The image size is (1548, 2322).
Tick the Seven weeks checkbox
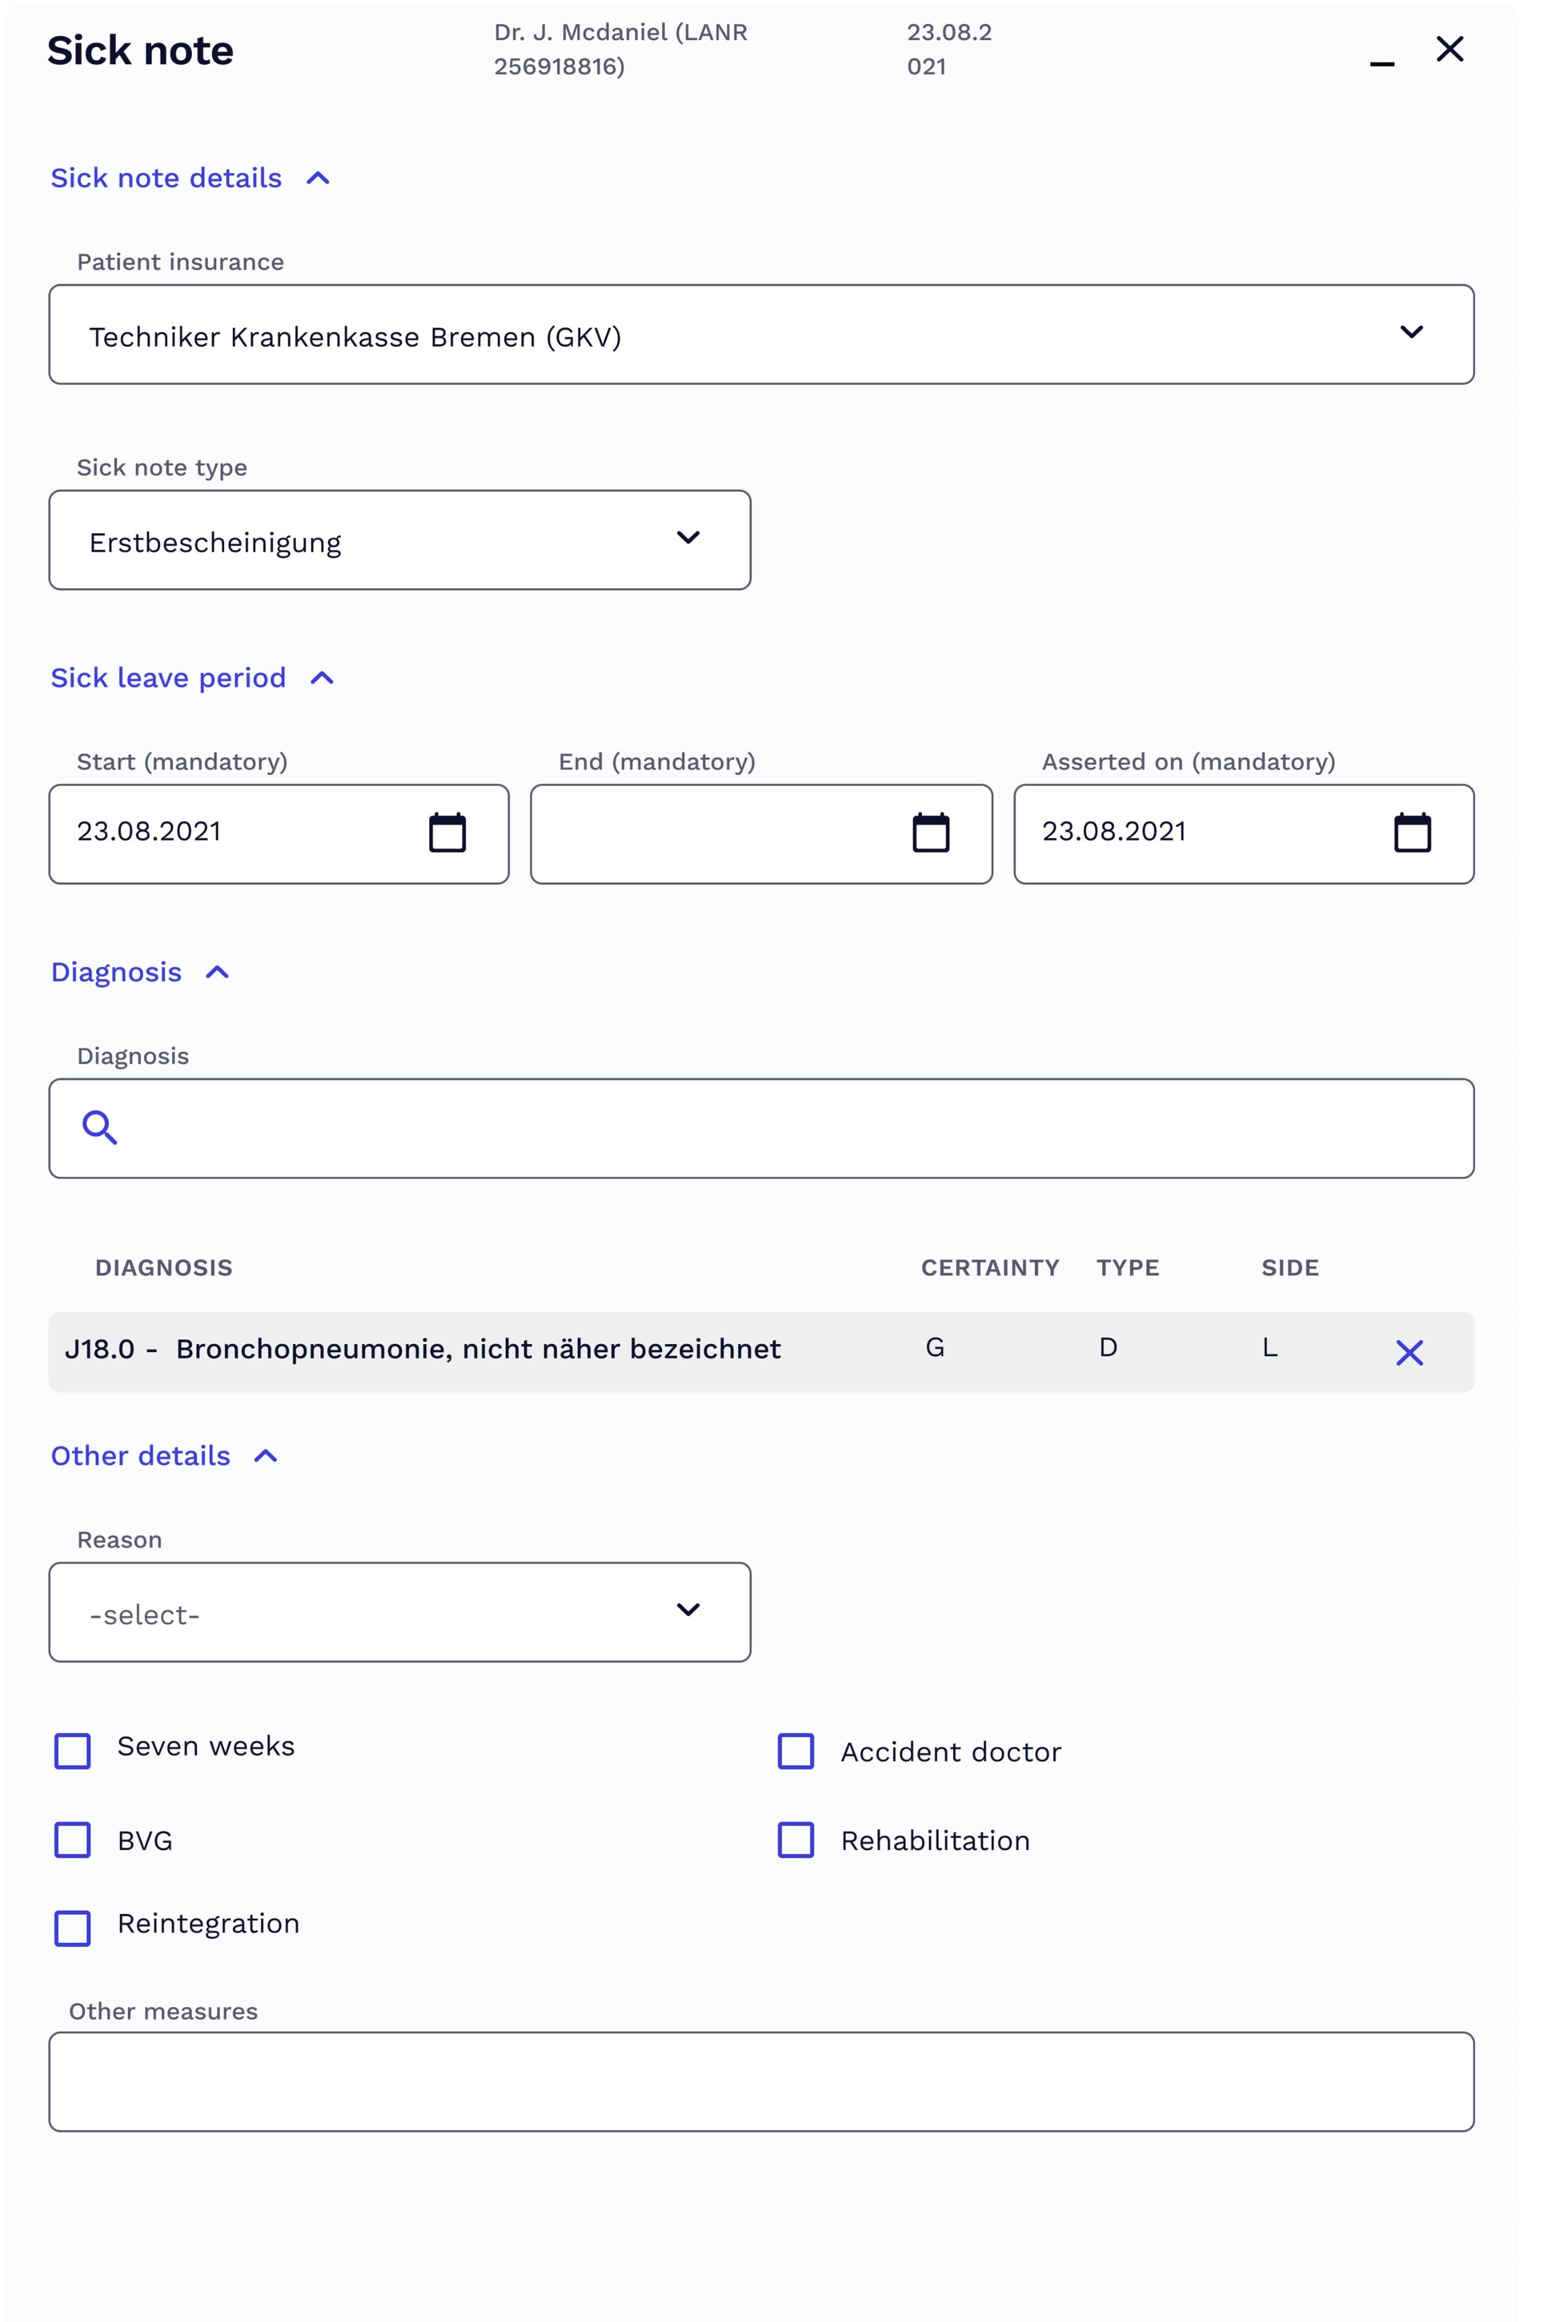72,1751
